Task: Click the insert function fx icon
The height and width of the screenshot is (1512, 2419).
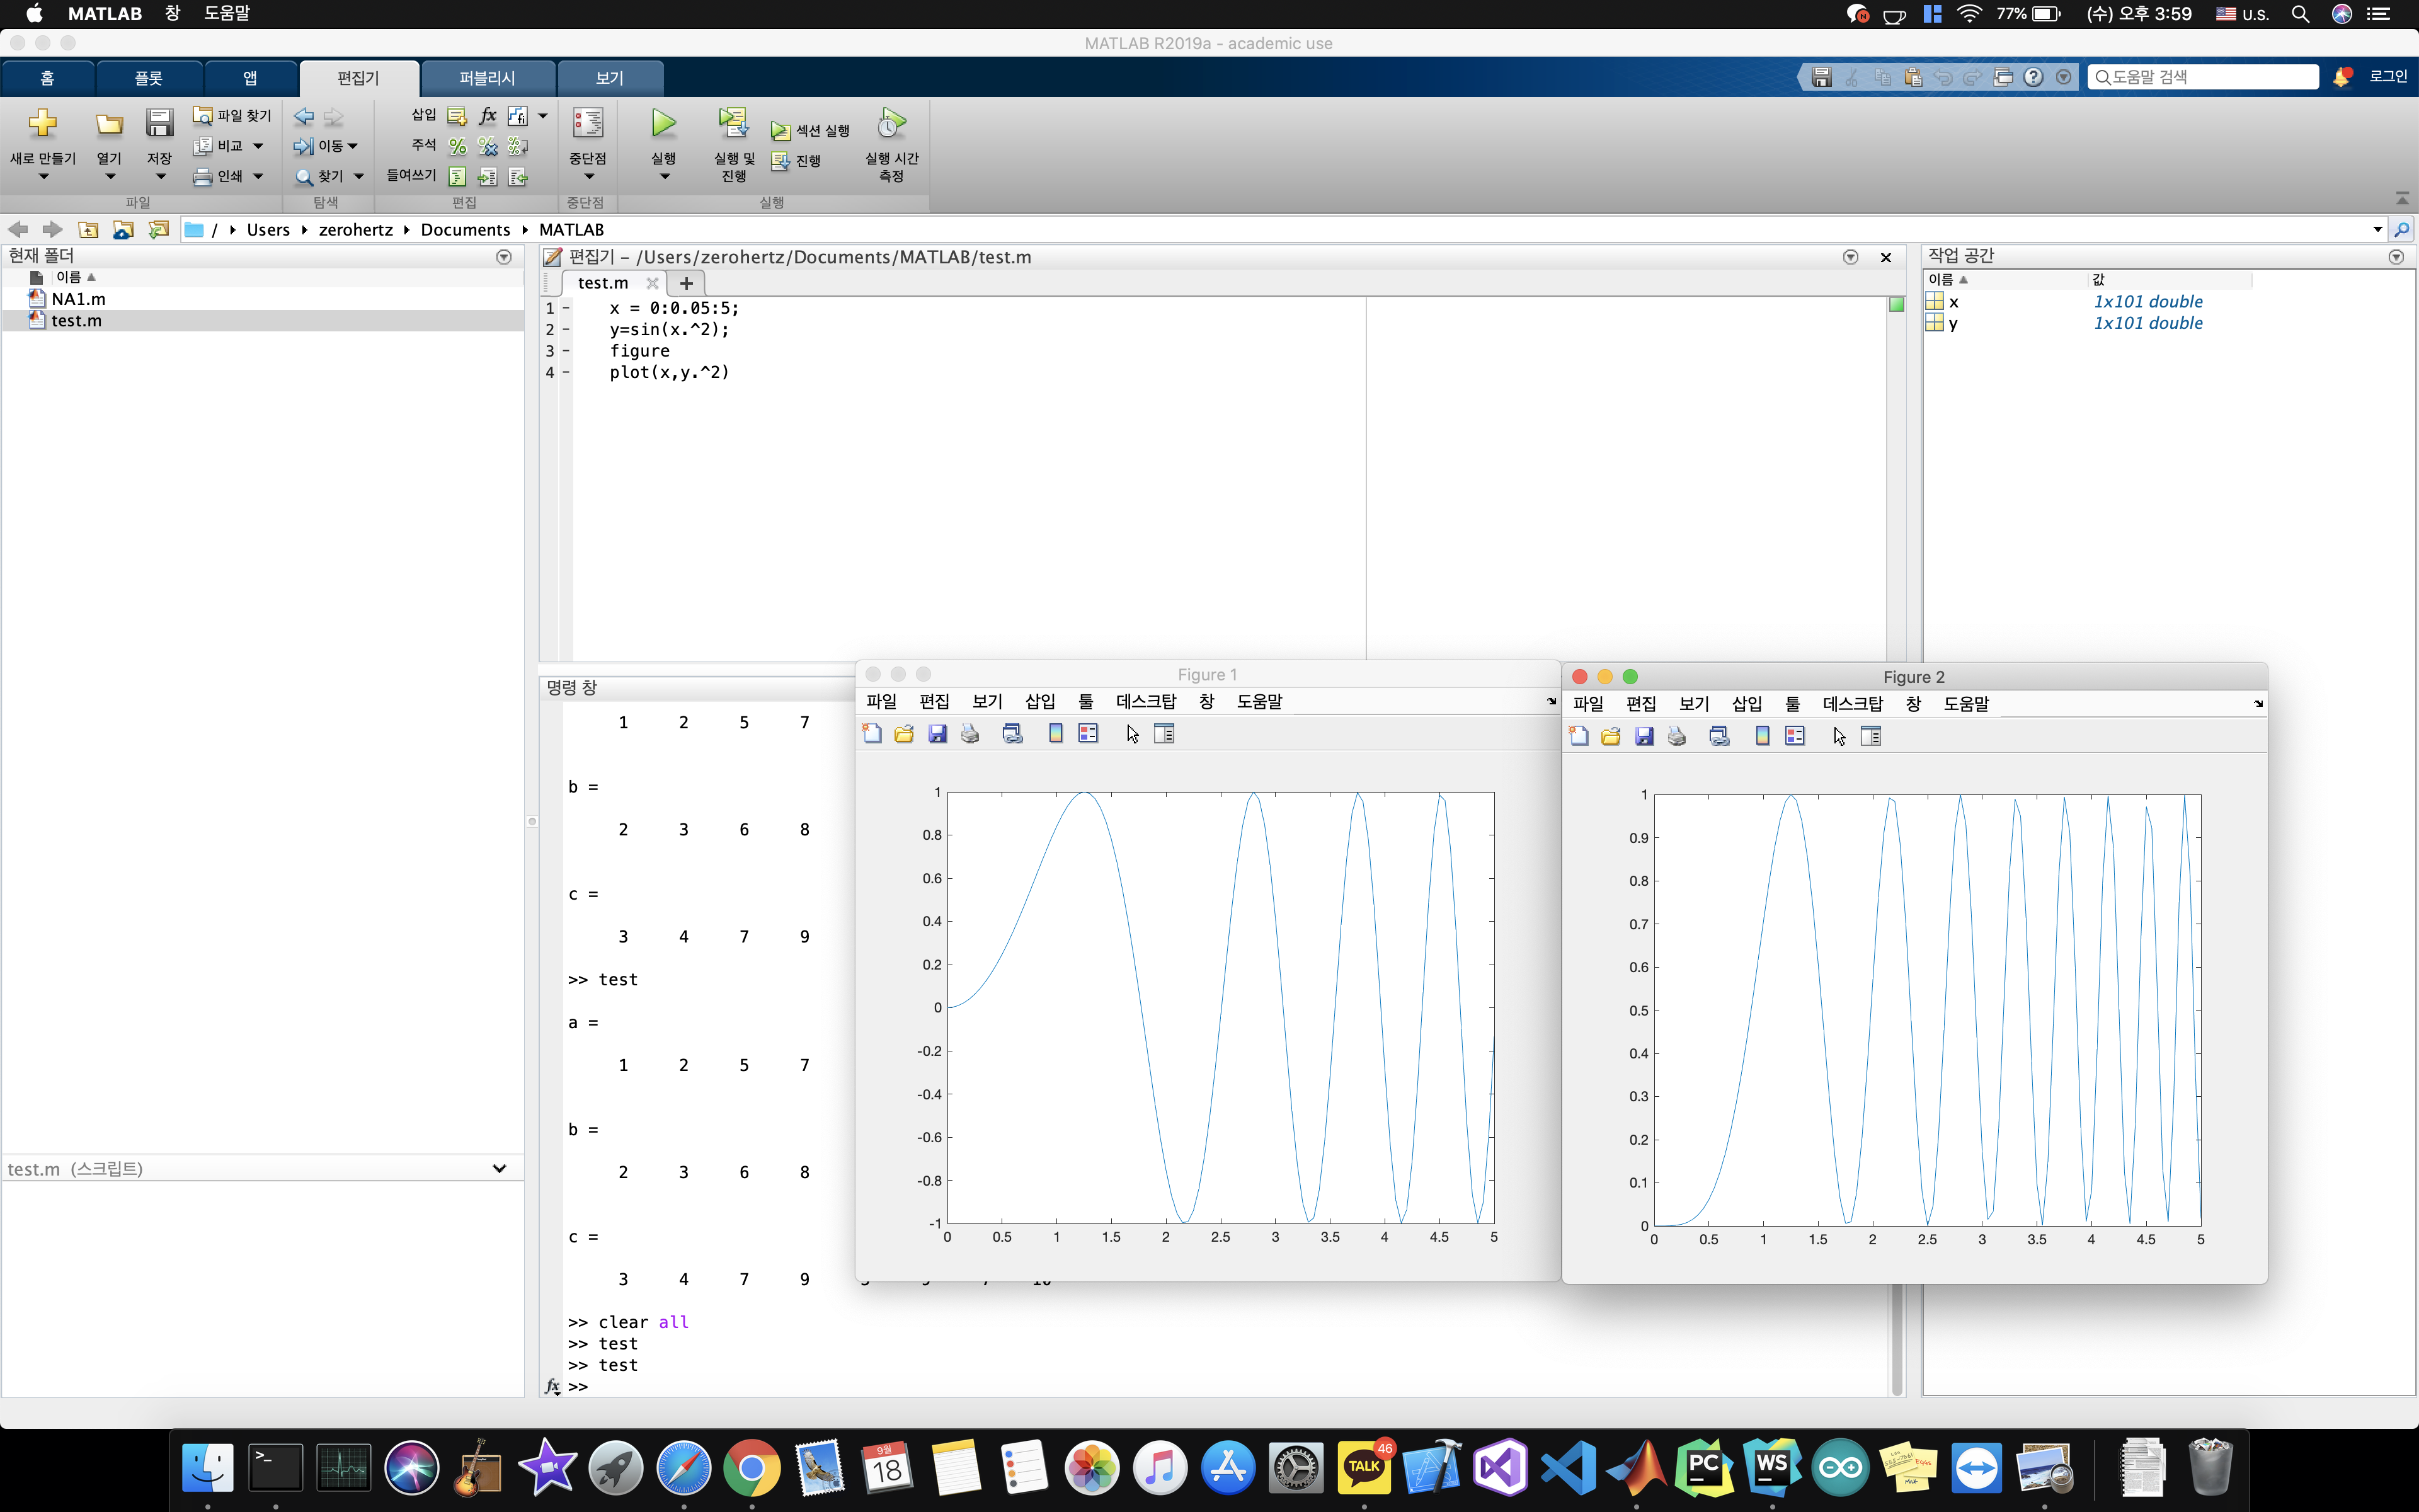Action: (x=488, y=116)
